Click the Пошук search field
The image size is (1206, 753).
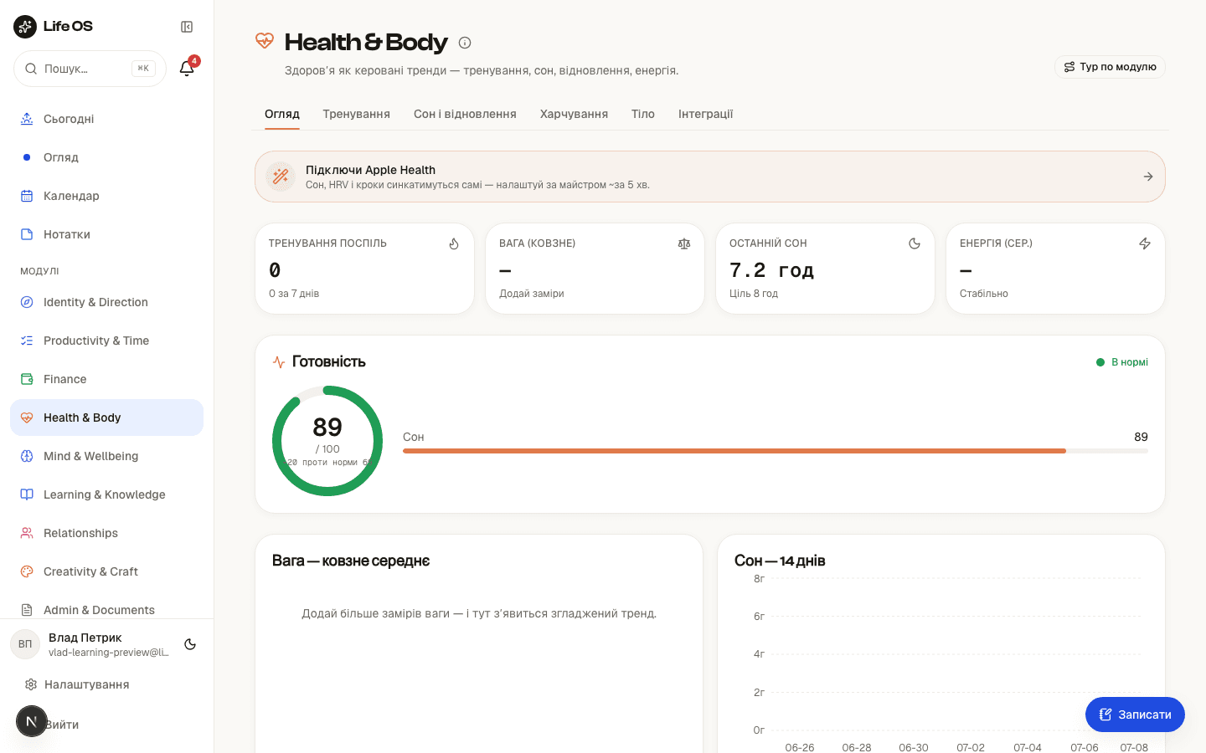pos(90,69)
